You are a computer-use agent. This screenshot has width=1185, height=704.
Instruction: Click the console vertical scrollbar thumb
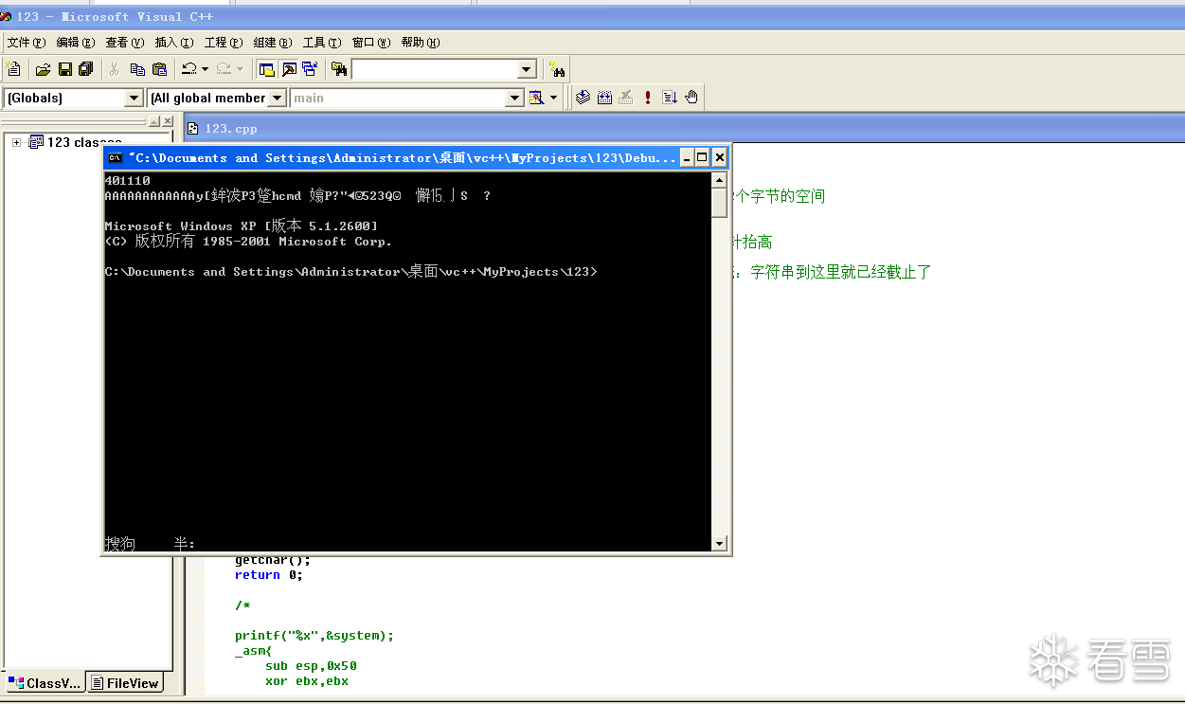(x=719, y=203)
